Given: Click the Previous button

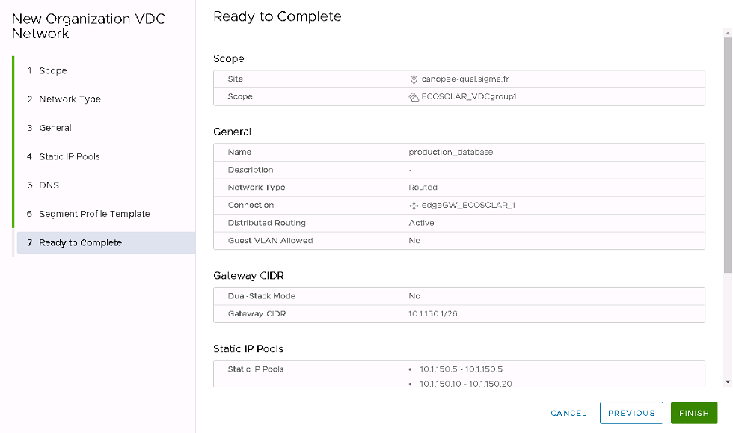Looking at the screenshot, I should tap(631, 413).
